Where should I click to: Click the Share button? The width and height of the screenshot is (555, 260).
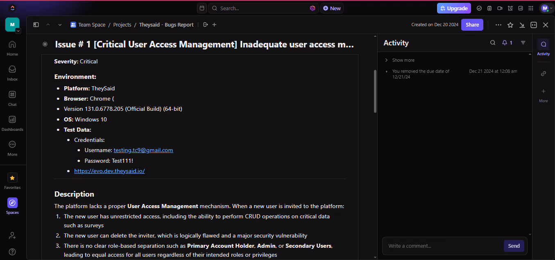[x=472, y=25]
